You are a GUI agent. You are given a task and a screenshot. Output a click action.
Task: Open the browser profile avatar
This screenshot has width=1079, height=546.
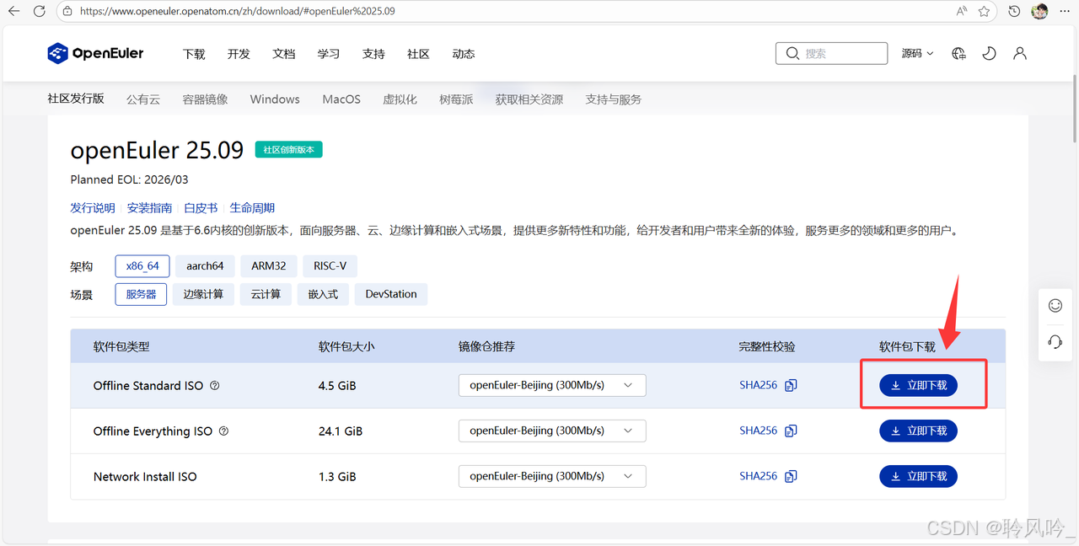click(x=1040, y=12)
